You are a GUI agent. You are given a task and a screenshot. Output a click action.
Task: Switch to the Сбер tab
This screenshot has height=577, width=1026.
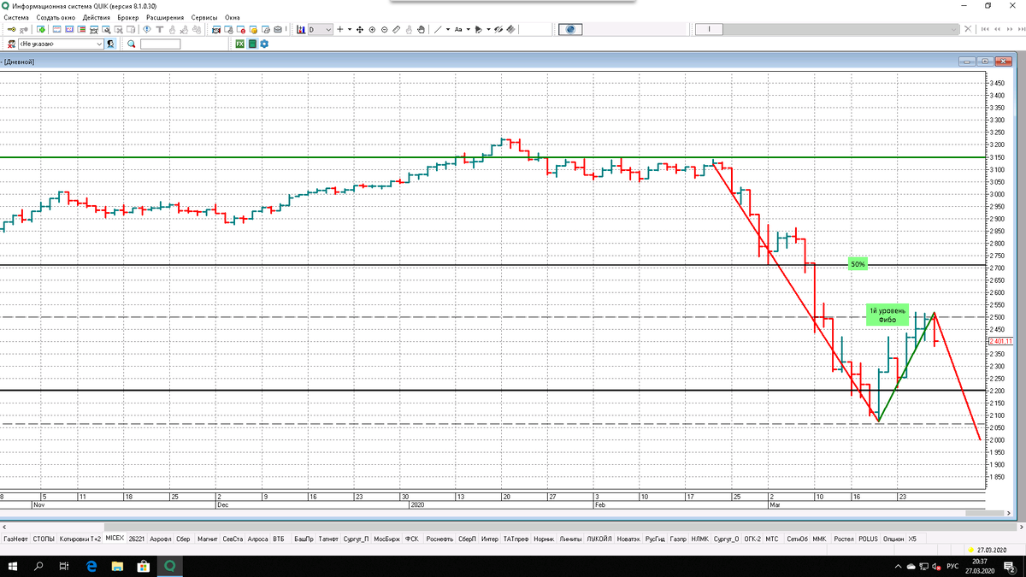tap(183, 539)
